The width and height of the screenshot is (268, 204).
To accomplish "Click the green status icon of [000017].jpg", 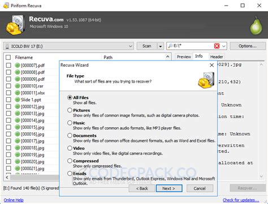I will pos(18,141).
